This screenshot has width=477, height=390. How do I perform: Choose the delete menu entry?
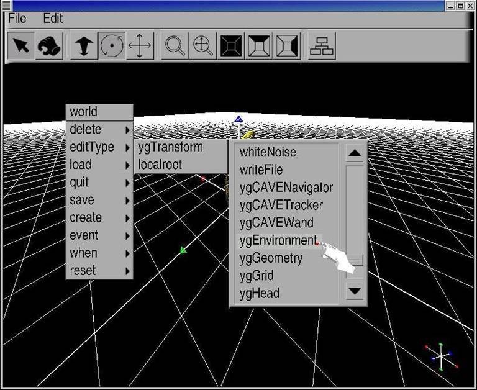coord(99,130)
